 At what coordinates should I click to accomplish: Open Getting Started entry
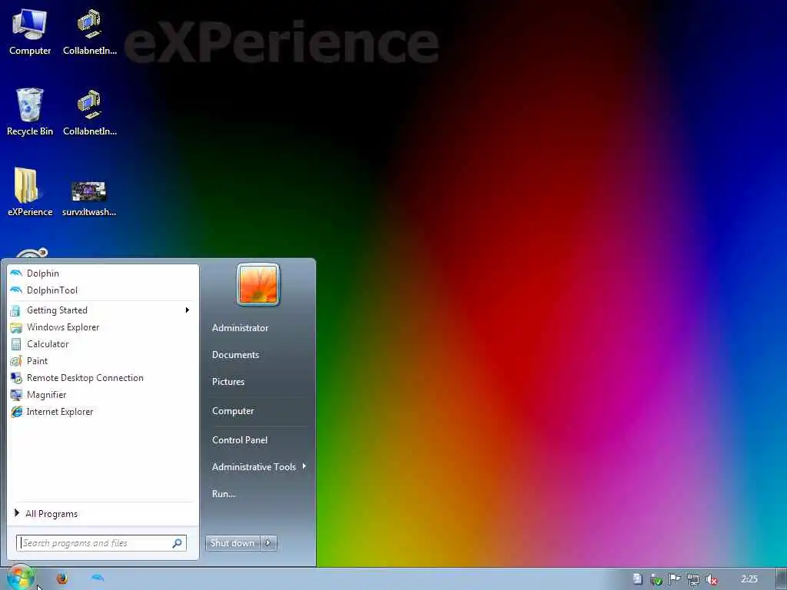pos(102,310)
